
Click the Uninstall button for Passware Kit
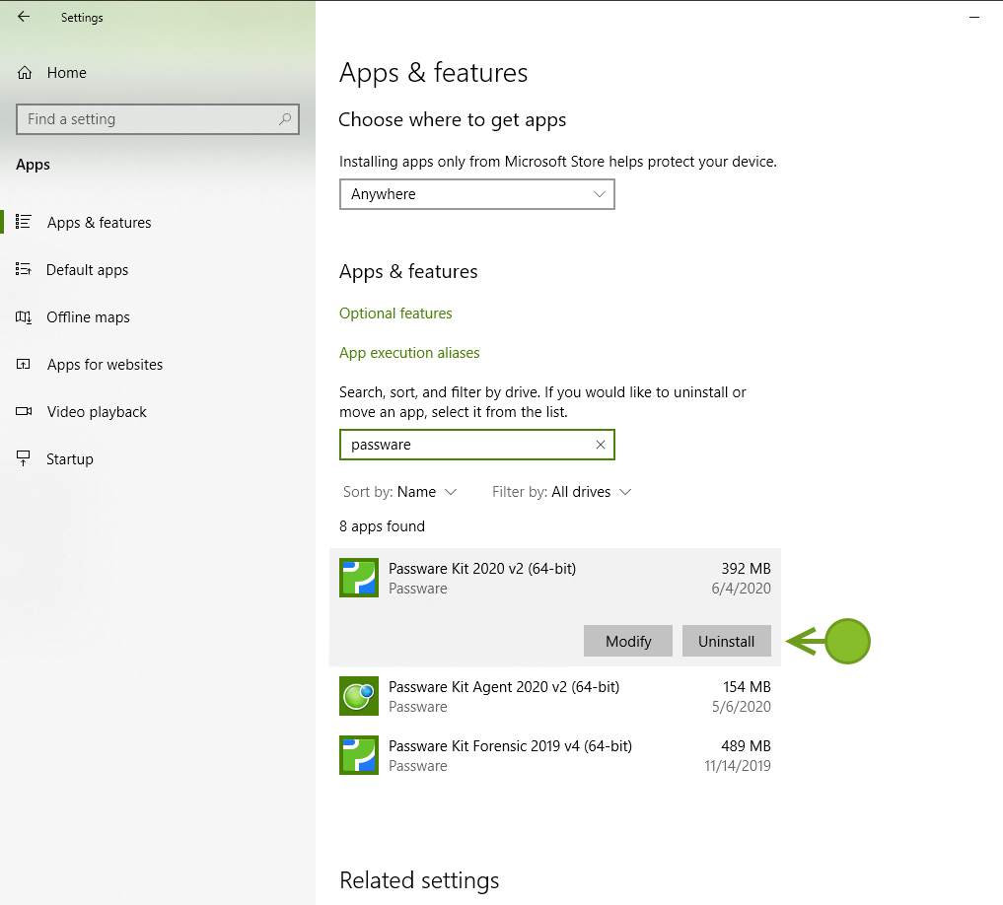727,641
